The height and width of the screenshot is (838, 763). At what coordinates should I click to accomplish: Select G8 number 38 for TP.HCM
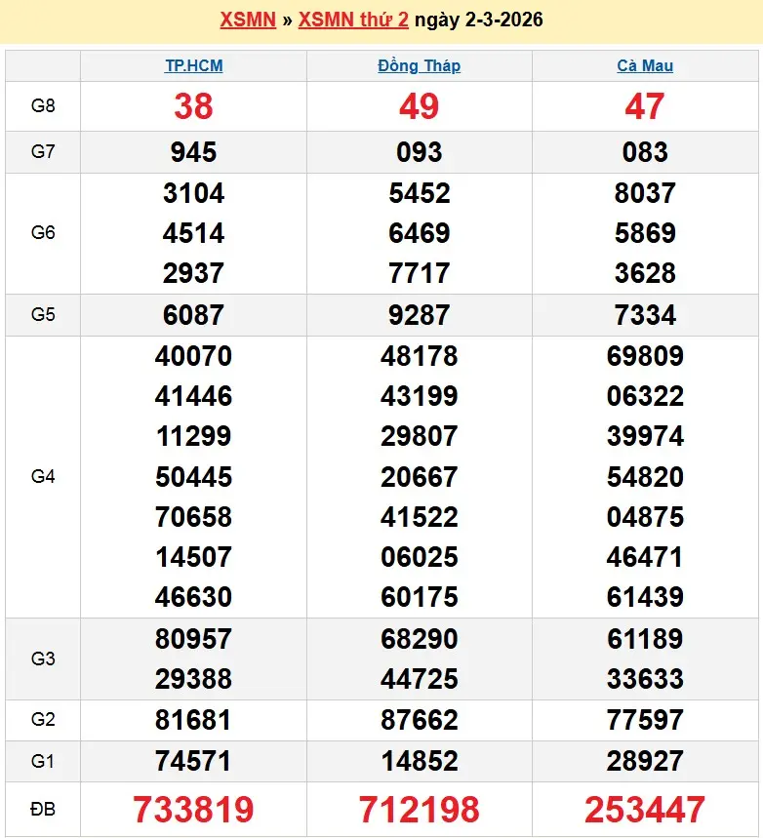click(x=193, y=106)
